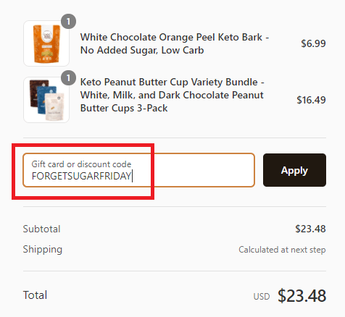Focus the gift card or discount code field
This screenshot has width=345, height=317.
click(139, 170)
